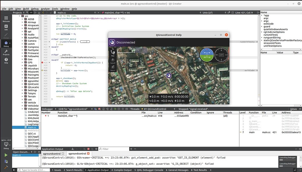Switch to the second qgroundcontrol output tab
The width and height of the screenshot is (302, 172).
click(x=77, y=154)
